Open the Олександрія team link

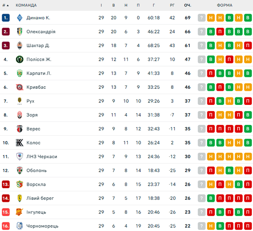(x=41, y=32)
